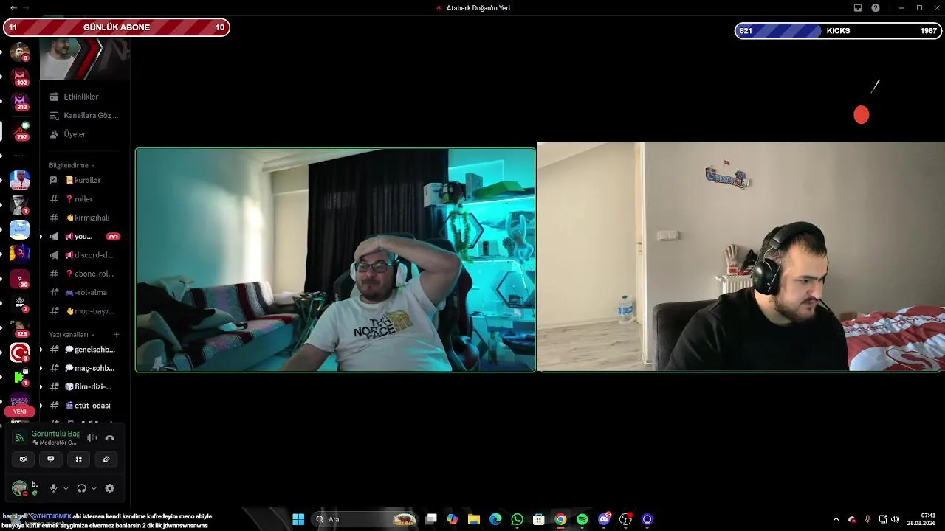Open the roller channel
Viewport: 945px width, 531px height.
[x=83, y=199]
